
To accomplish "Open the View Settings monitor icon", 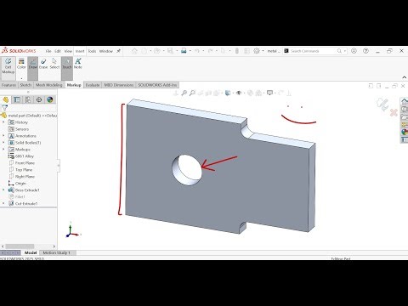I will click(269, 93).
